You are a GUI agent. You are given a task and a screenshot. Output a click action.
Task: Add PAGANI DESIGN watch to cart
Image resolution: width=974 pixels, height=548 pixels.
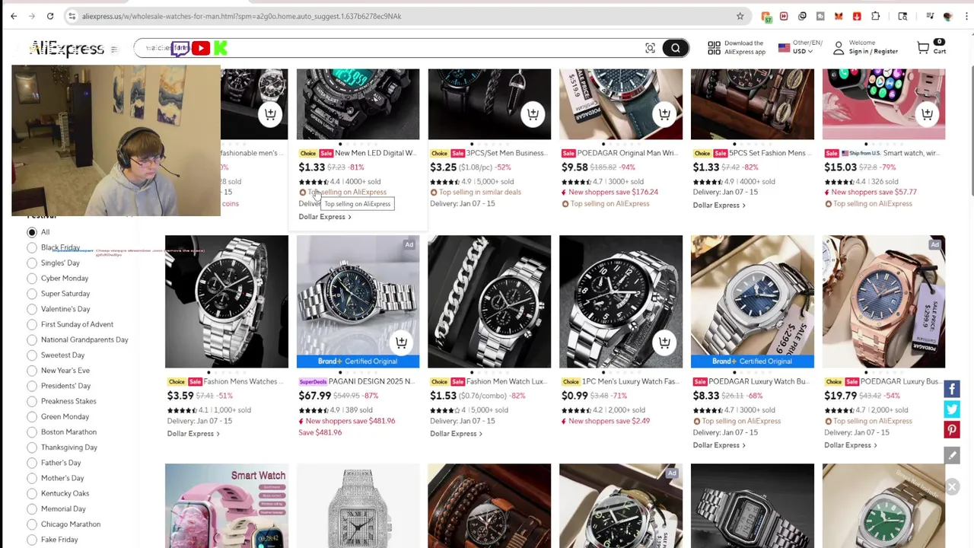tap(401, 342)
